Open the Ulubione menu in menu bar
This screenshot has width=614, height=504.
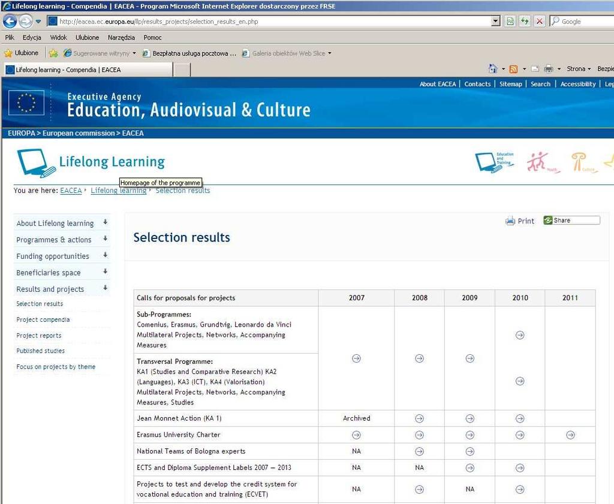87,38
